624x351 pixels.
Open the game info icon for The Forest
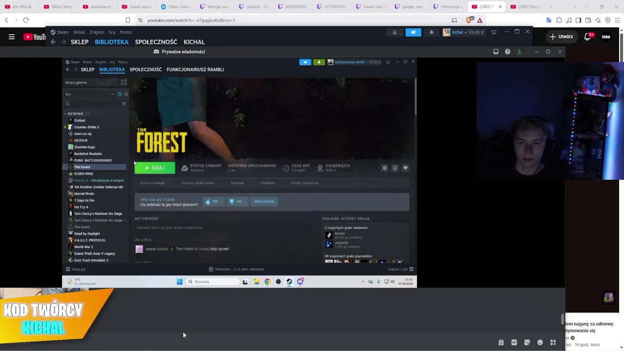395,168
